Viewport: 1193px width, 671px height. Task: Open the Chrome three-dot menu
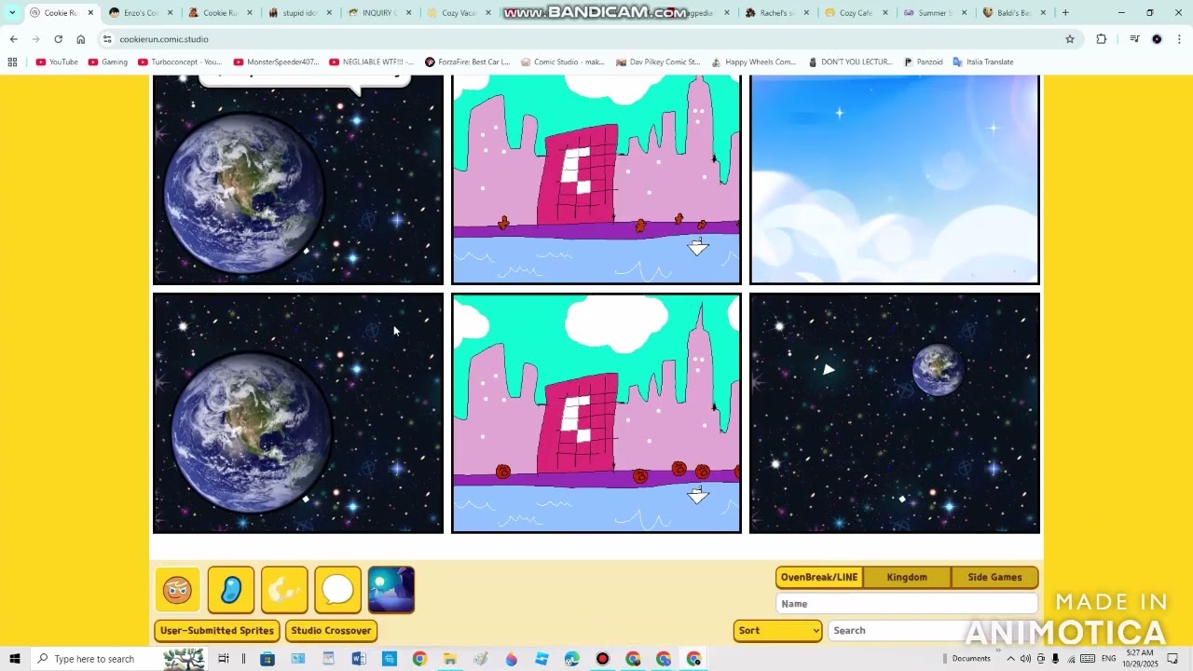[x=1180, y=39]
